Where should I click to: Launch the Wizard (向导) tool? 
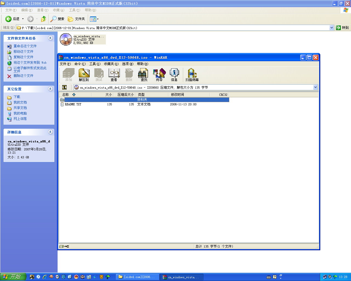tap(159, 75)
